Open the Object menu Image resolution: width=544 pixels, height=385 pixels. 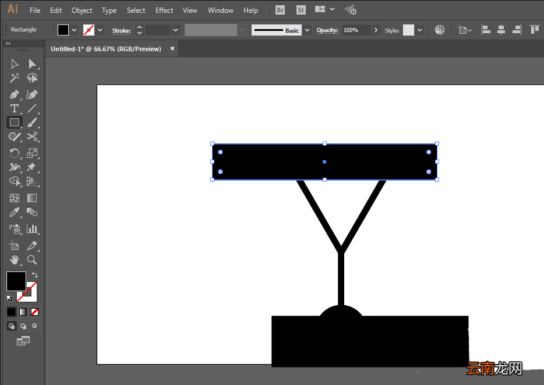click(x=82, y=10)
